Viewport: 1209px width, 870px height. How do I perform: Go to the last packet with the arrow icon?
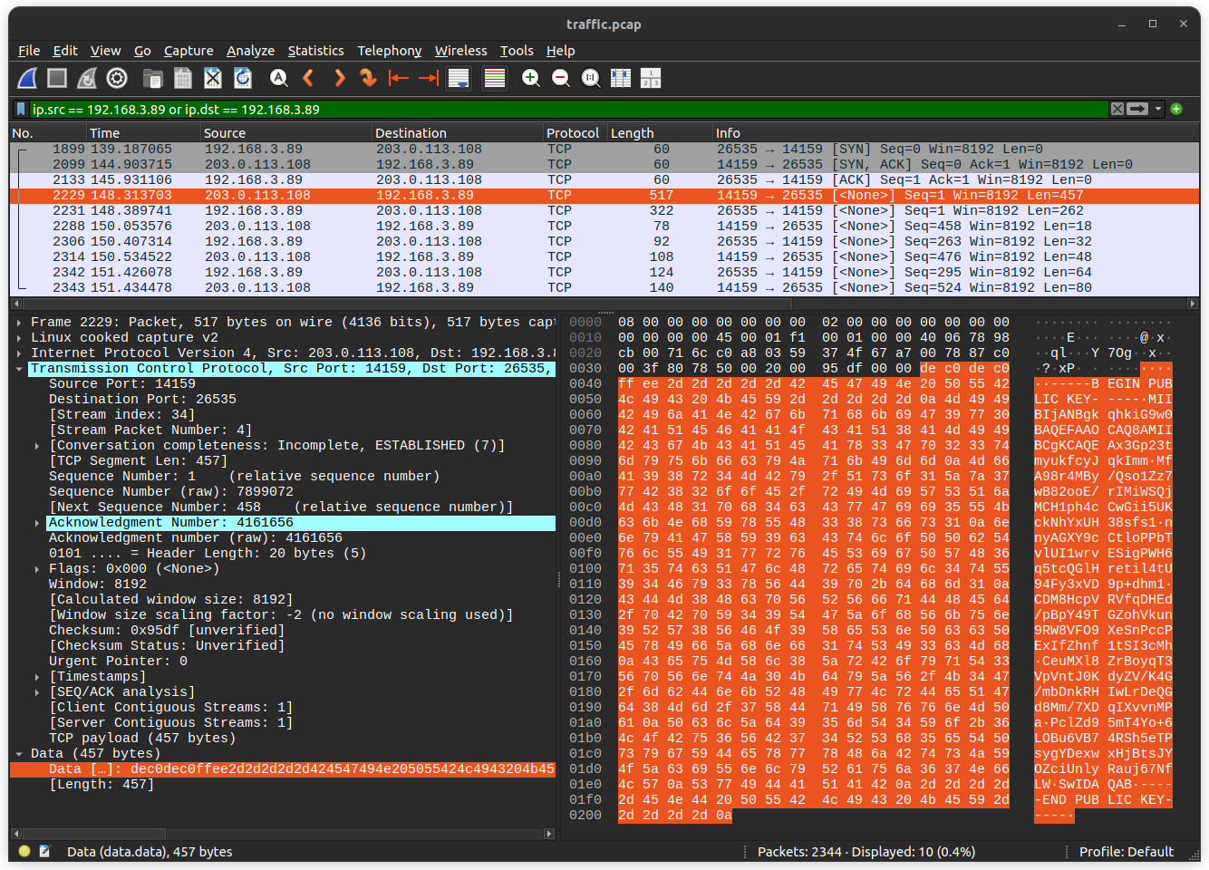428,78
